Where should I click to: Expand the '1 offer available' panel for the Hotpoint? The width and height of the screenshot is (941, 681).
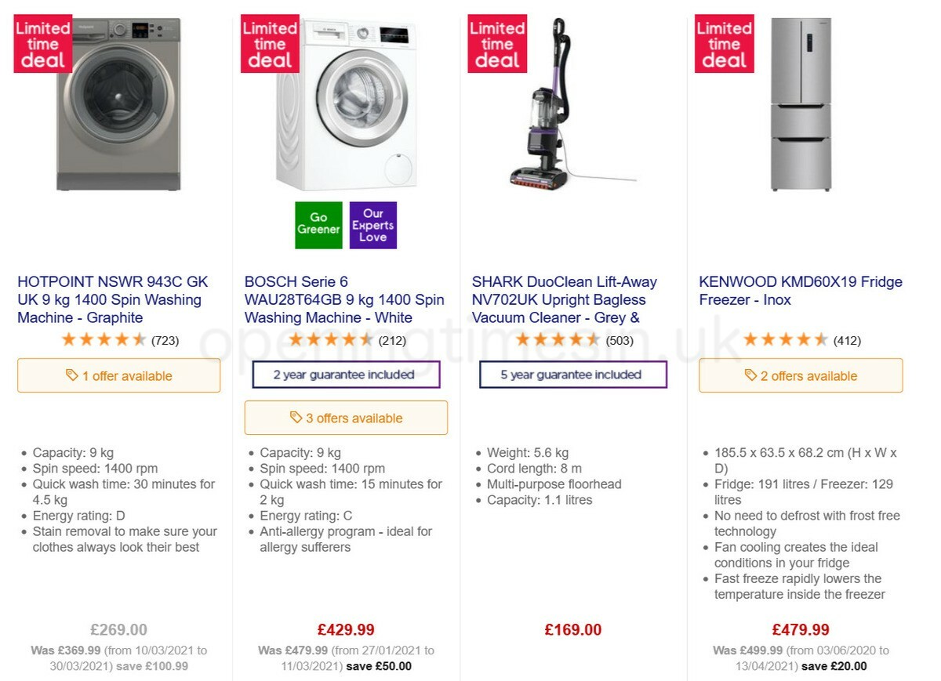[x=118, y=375]
